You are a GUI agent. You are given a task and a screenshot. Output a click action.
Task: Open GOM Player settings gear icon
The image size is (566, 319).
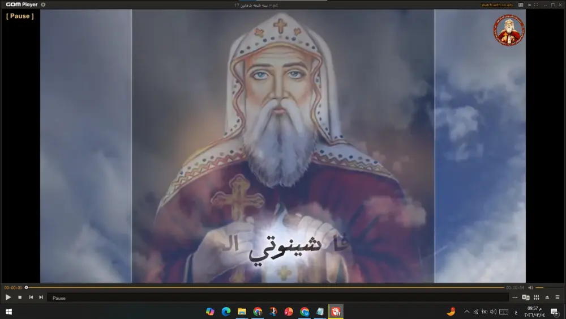[x=44, y=5]
